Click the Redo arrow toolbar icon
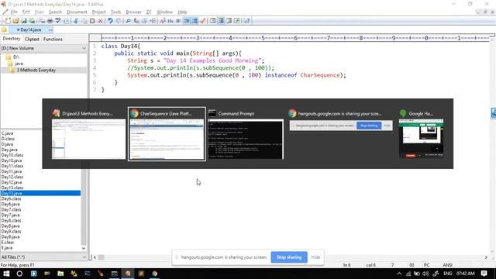This screenshot has width=496, height=279. coord(119,21)
